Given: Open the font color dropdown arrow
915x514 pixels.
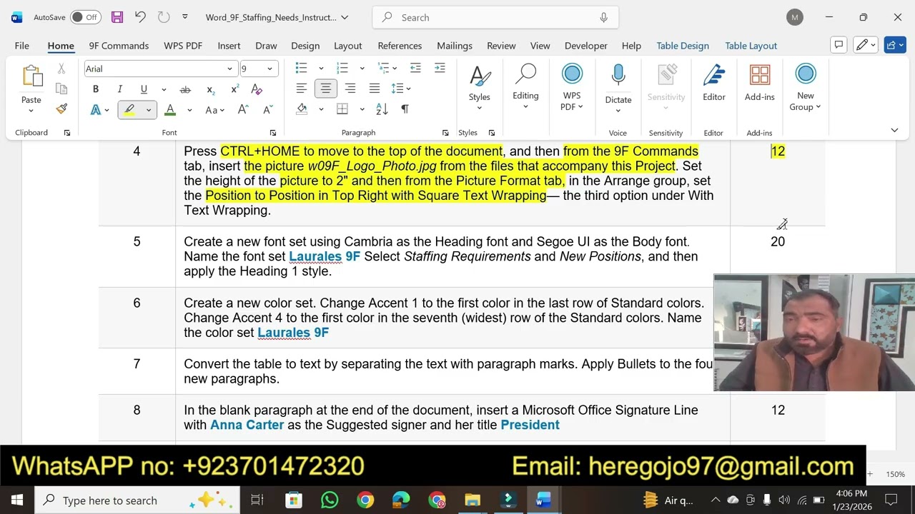Looking at the screenshot, I should (189, 110).
